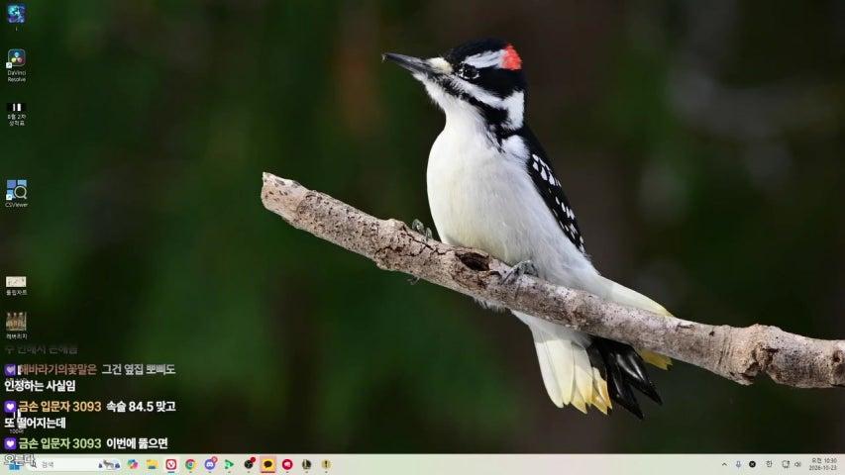Click chat message 이번에 뚫으면
This screenshot has width=845, height=475.
(x=137, y=443)
